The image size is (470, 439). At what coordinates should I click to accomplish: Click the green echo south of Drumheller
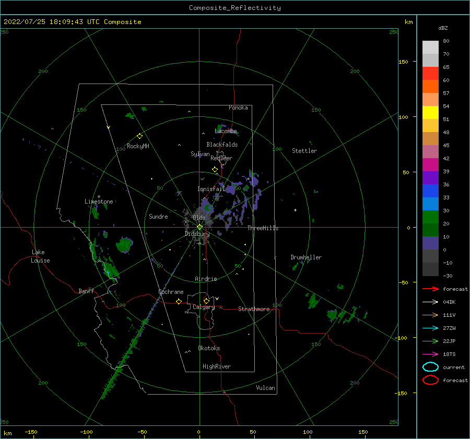click(x=313, y=301)
